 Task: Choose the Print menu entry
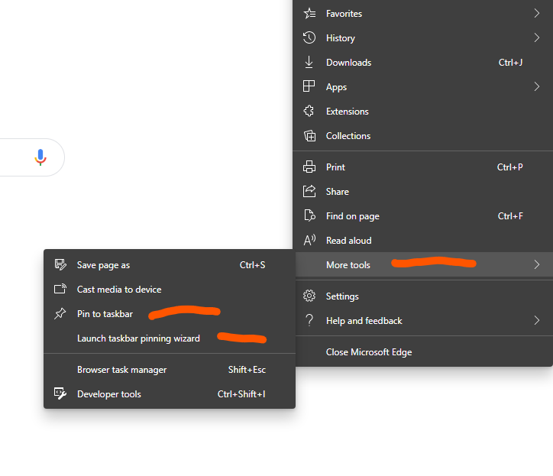(x=422, y=167)
